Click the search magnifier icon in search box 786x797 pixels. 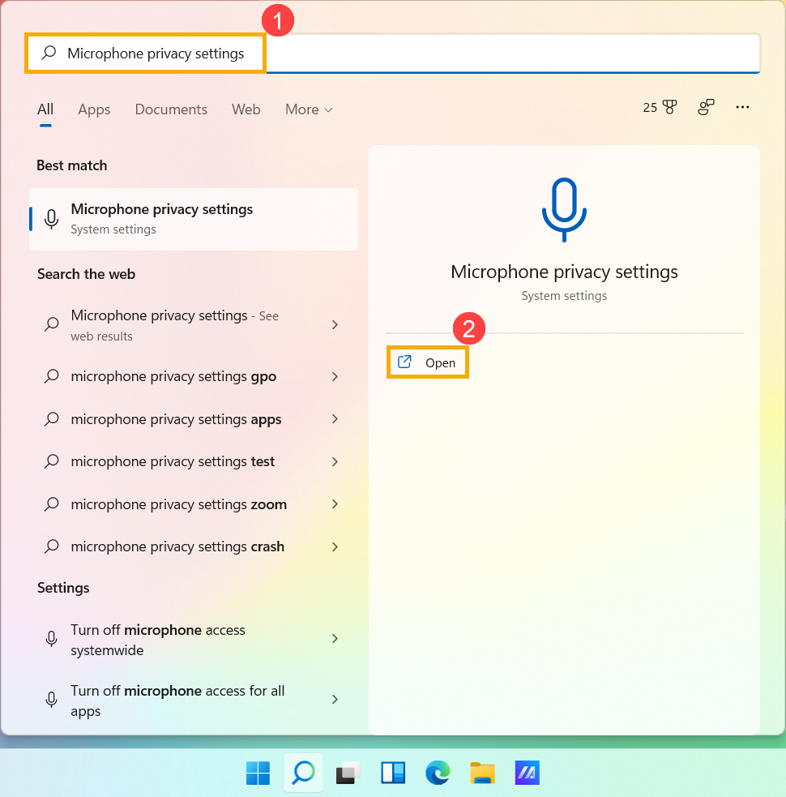click(49, 53)
